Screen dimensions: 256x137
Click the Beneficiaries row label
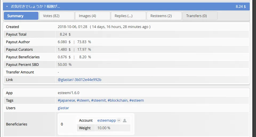[17, 124]
